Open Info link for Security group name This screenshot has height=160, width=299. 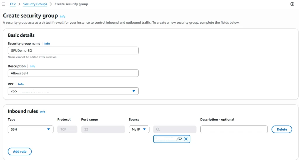(x=47, y=44)
